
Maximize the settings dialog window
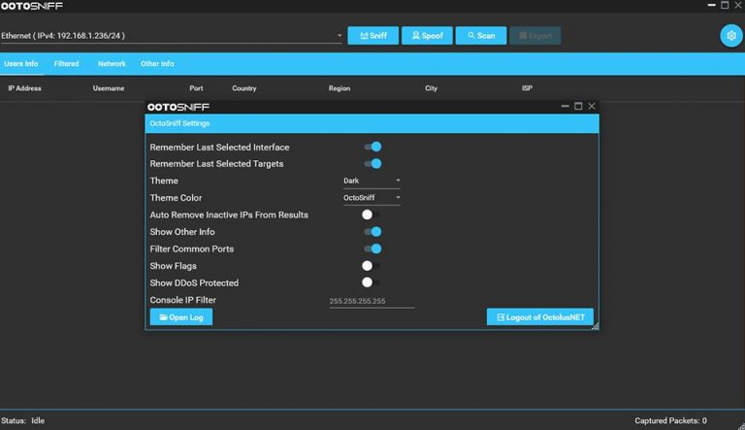578,106
